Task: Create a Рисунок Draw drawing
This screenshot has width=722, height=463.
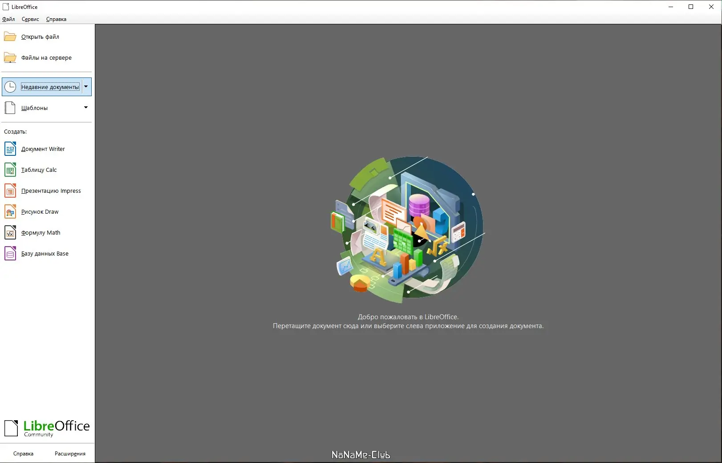Action: [x=40, y=211]
